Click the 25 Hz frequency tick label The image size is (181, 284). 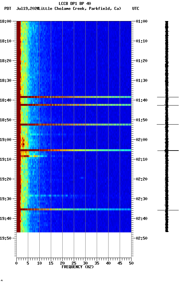(x=74, y=263)
